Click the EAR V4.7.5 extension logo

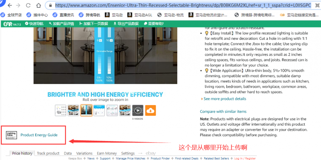click(x=12, y=24)
